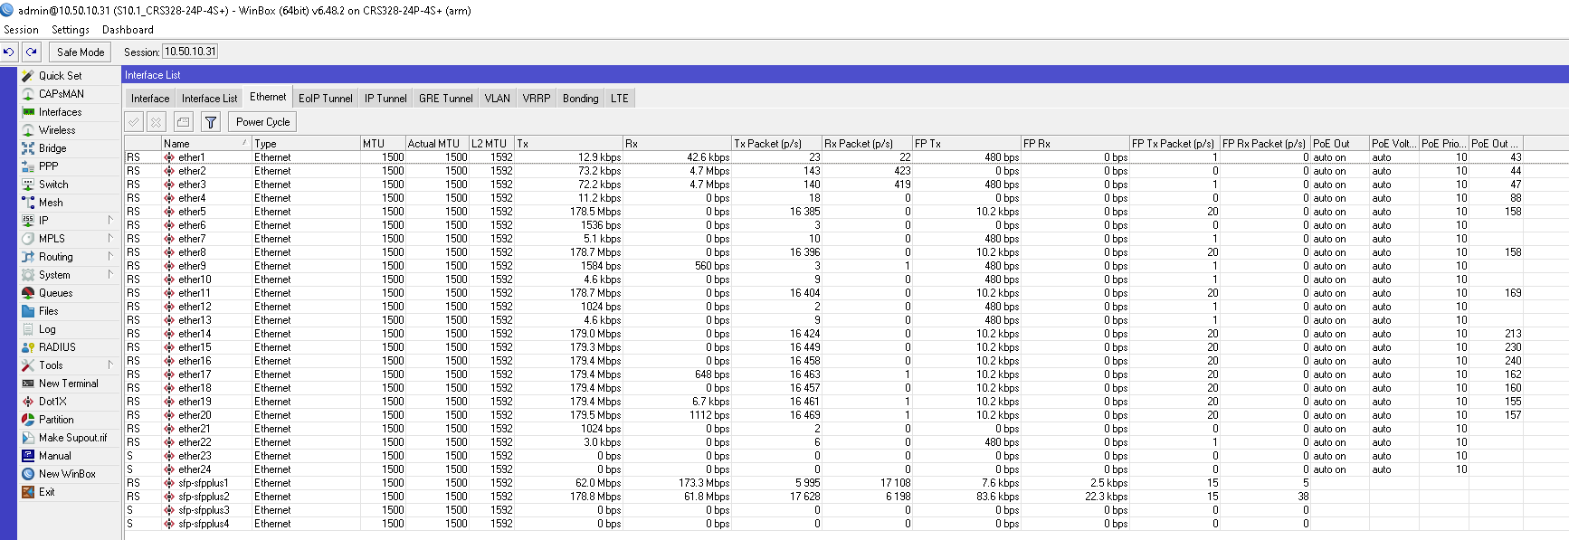1569x540 pixels.
Task: Launch New WinBox from sidebar
Action: pos(67,474)
